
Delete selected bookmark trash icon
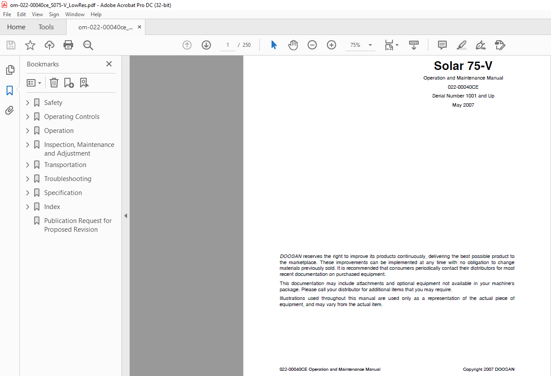tap(54, 83)
